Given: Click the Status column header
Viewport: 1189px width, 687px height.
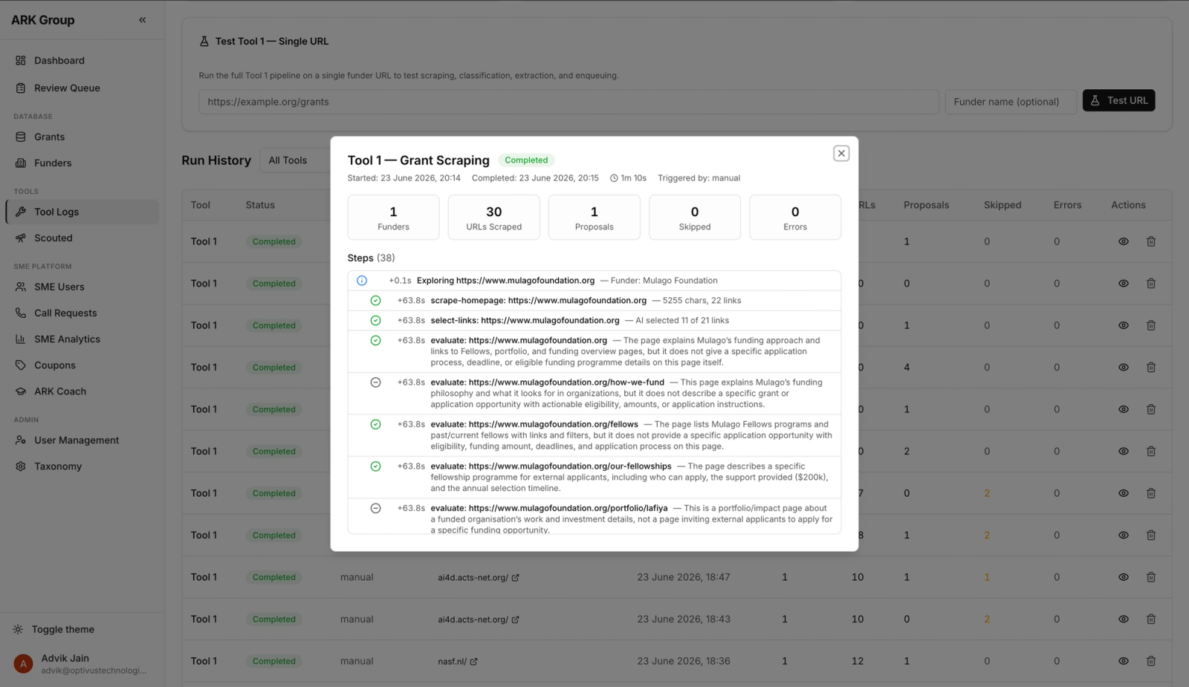Looking at the screenshot, I should coord(260,205).
